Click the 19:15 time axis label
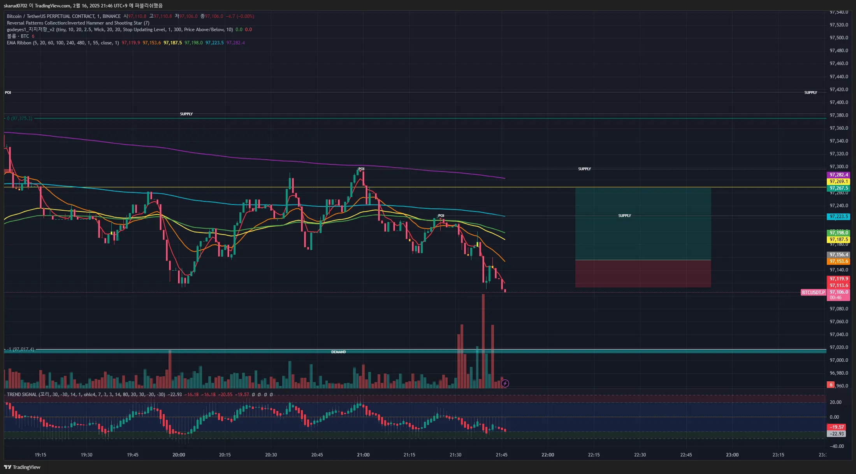The image size is (856, 474). coord(40,455)
